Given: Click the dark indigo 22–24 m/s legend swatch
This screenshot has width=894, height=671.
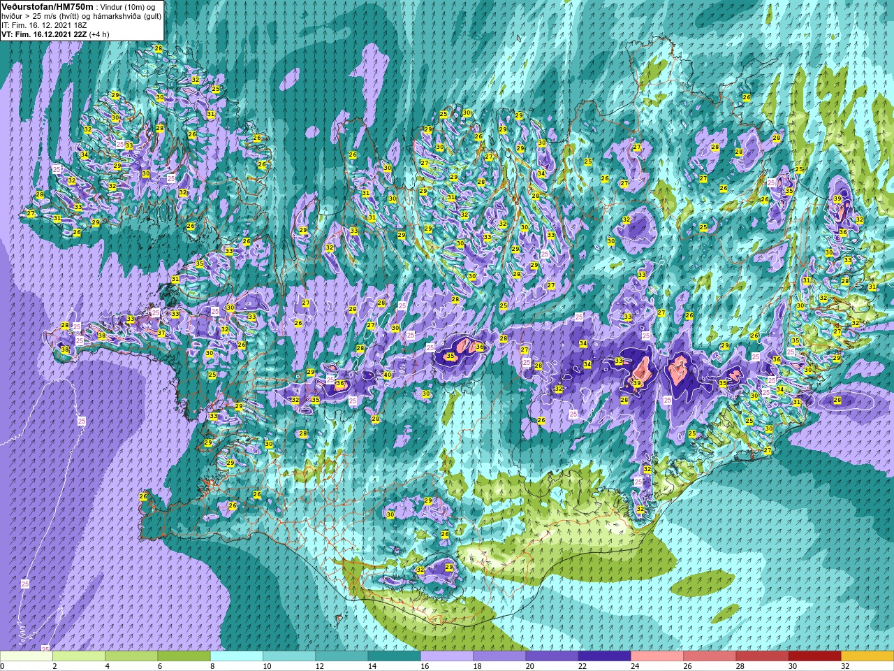Looking at the screenshot, I should click(605, 656).
